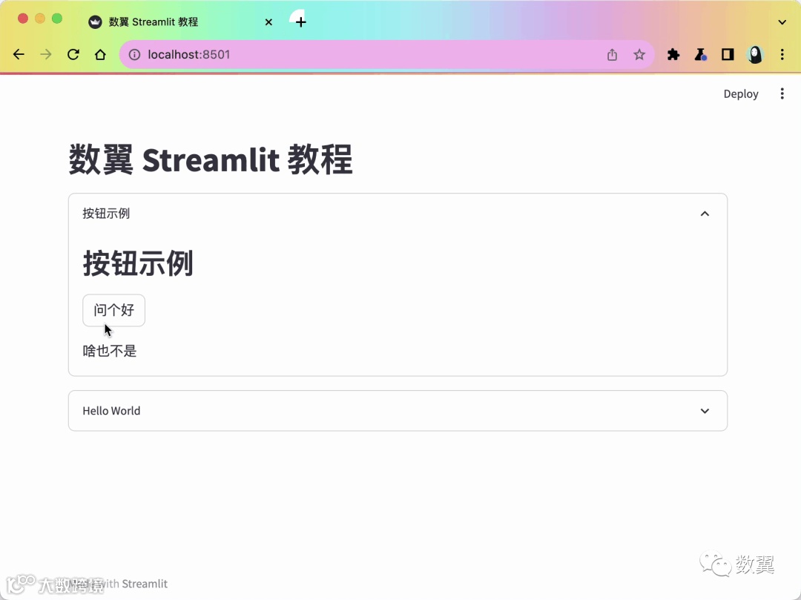801x600 pixels.
Task: Collapse the 按钮示例 expander chevron
Action: point(705,214)
